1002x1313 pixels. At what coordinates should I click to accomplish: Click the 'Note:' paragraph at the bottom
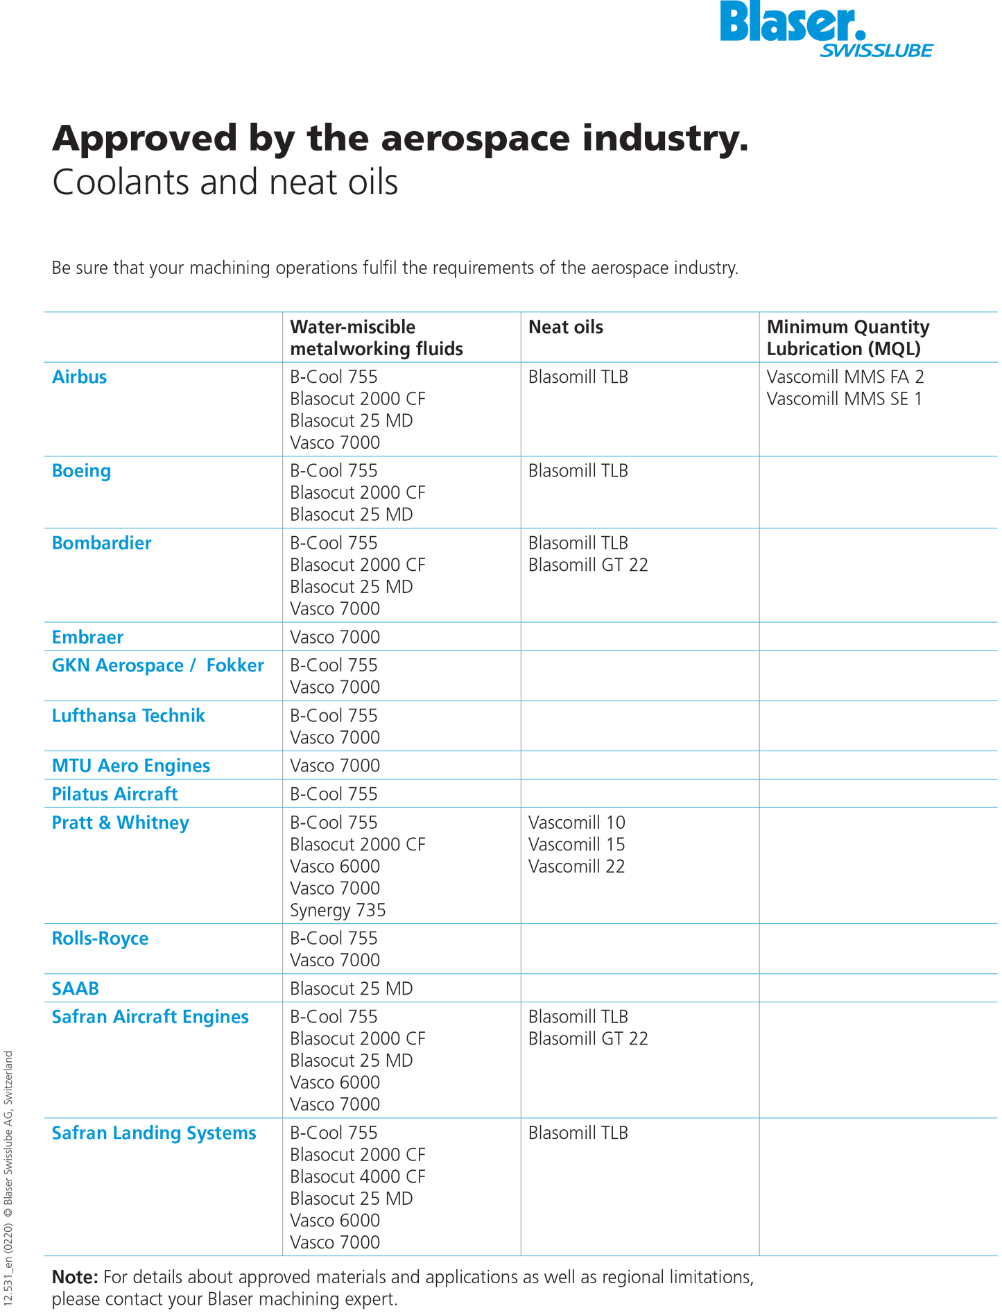click(x=402, y=1288)
